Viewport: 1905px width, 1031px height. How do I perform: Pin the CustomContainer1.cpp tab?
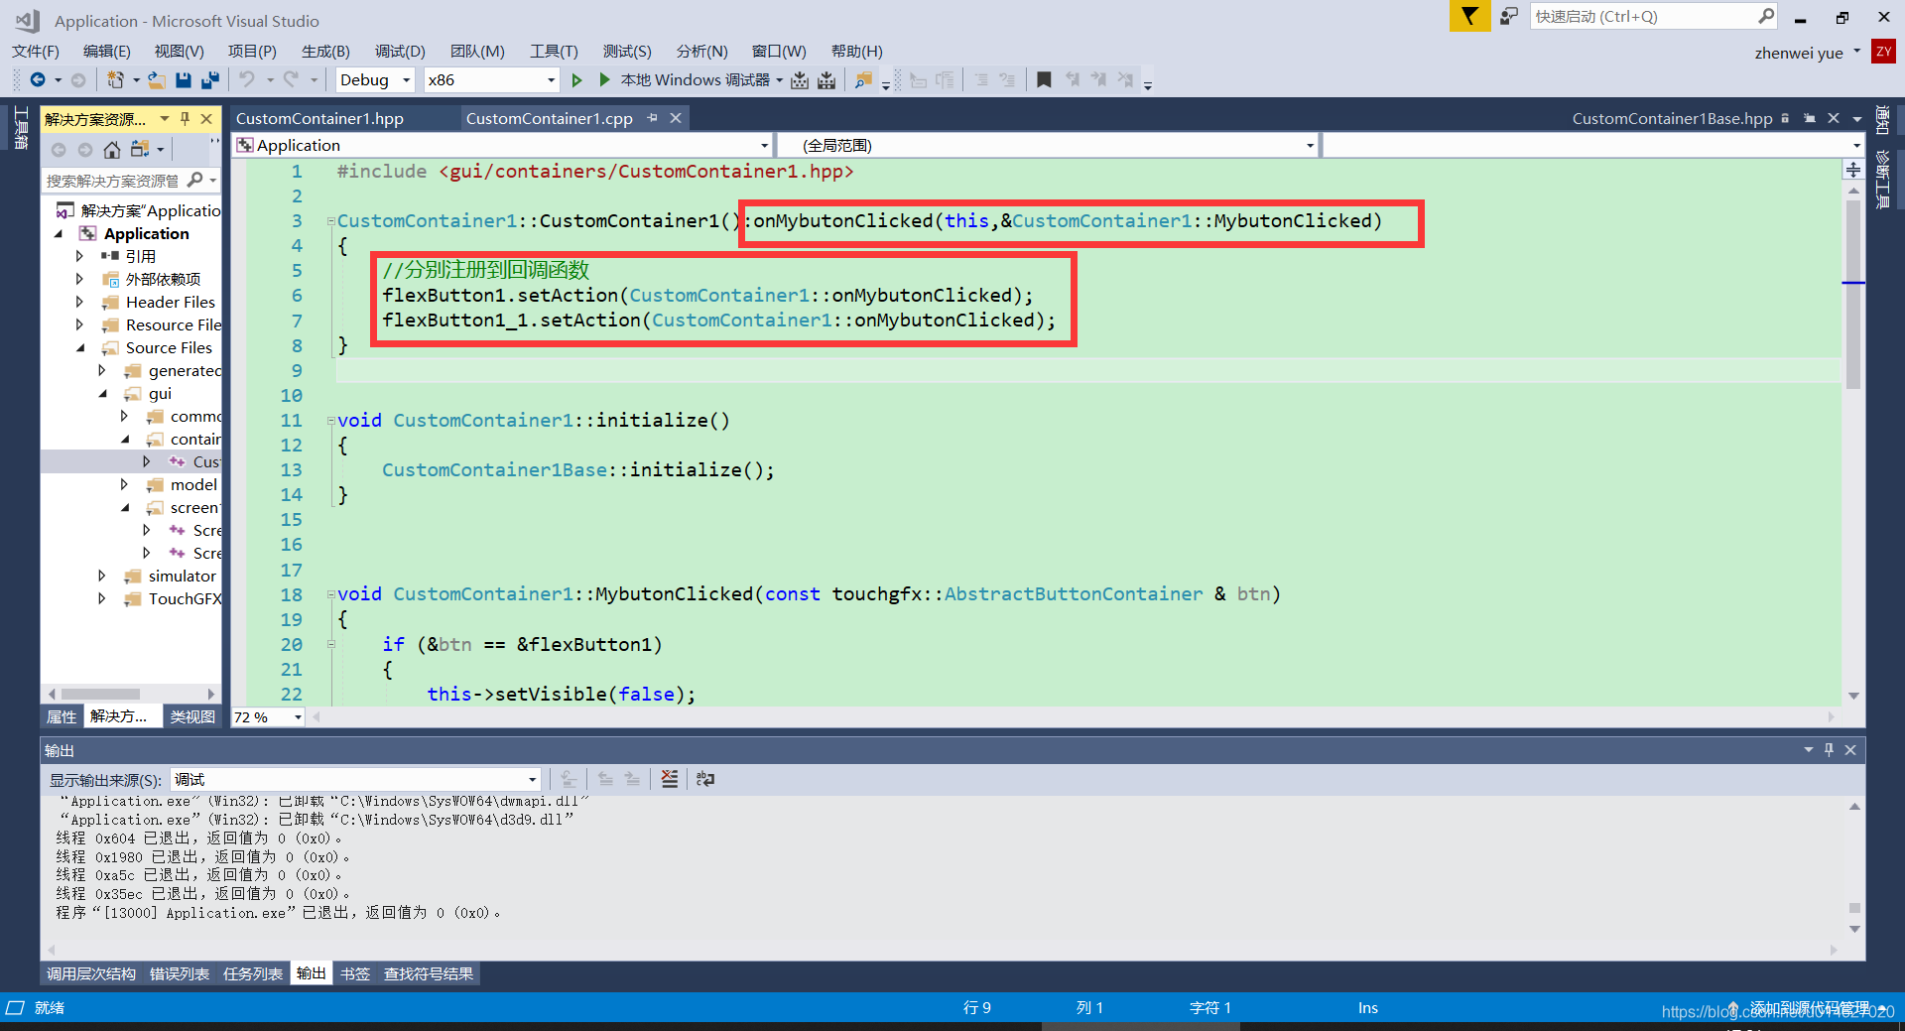[x=653, y=118]
